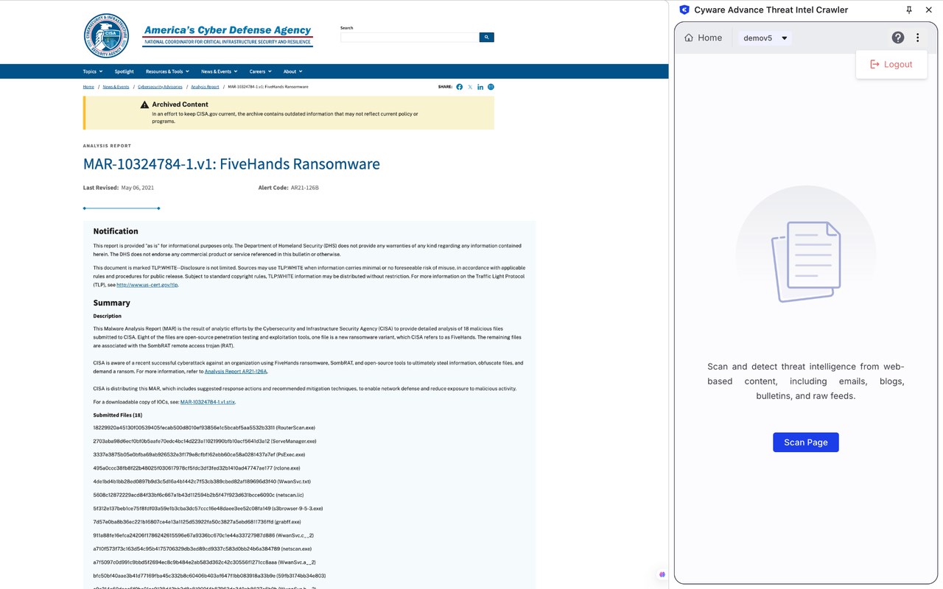Share page on LinkedIn icon
Viewport: 943px width, 589px height.
coord(480,87)
